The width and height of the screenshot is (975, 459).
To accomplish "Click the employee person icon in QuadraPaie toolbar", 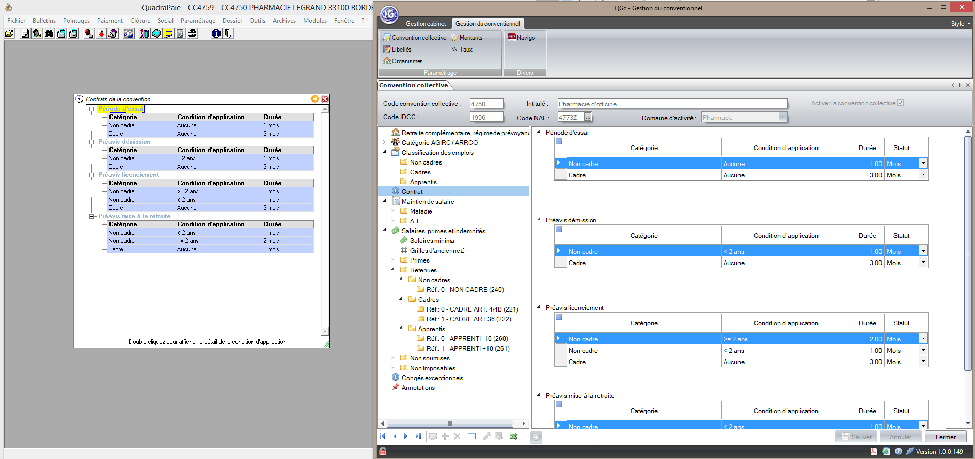I will pyautogui.click(x=37, y=34).
